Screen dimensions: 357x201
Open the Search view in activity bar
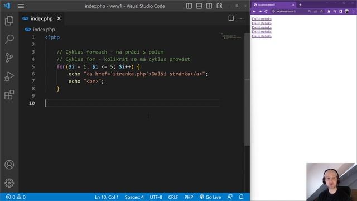[9, 39]
